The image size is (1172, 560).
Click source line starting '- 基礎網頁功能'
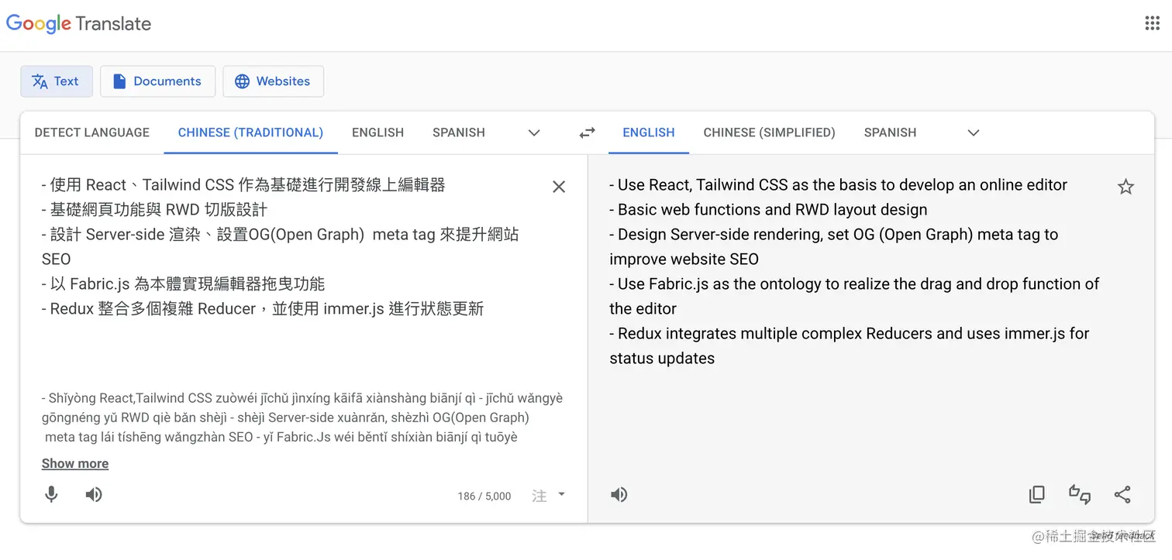pos(155,210)
